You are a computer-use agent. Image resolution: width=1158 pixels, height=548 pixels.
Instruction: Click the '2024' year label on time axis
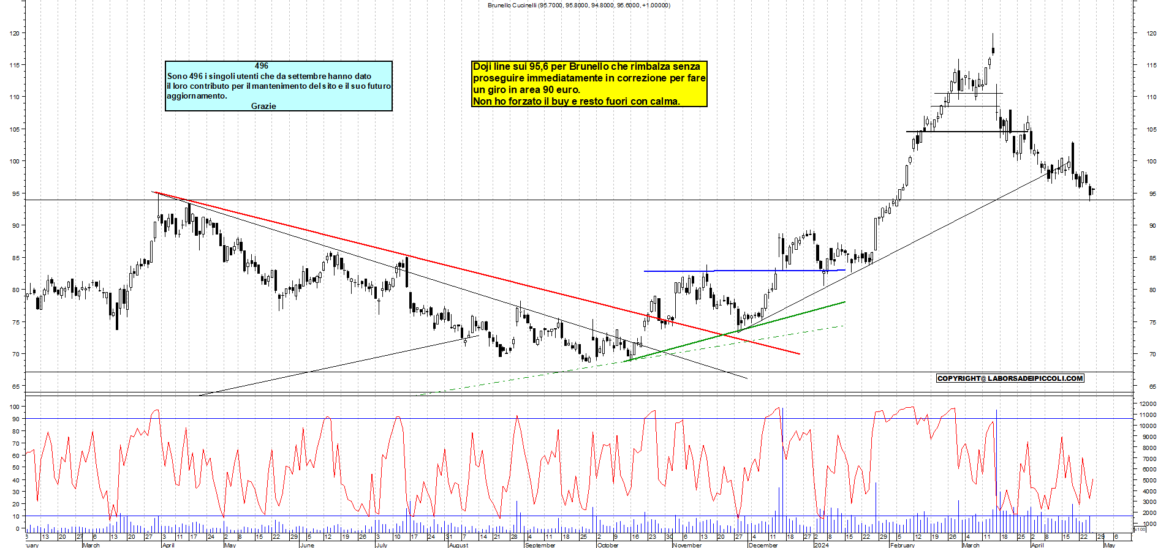822,545
